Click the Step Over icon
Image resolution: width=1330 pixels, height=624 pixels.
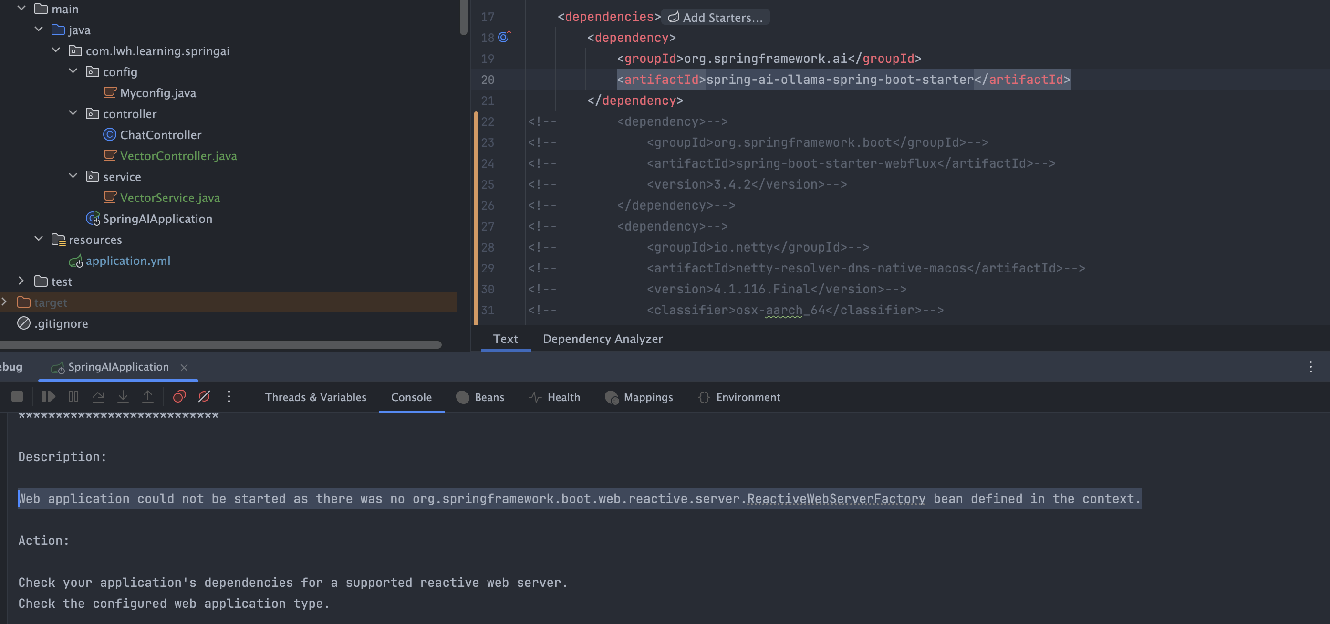[98, 397]
